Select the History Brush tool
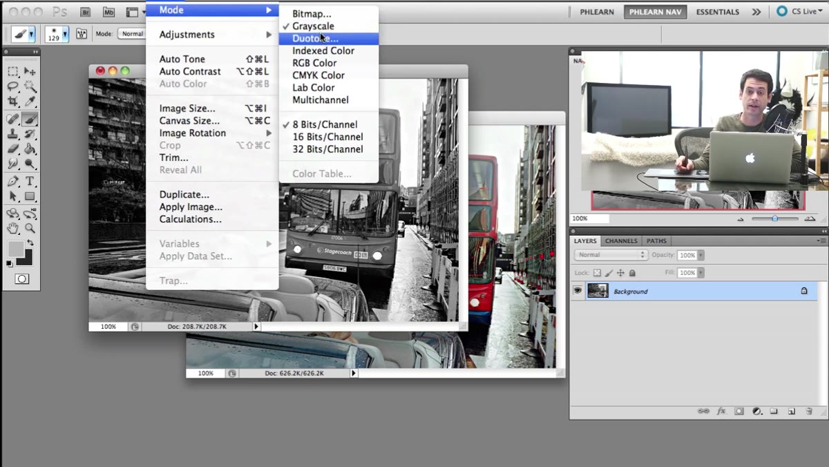This screenshot has height=467, width=829. point(30,134)
